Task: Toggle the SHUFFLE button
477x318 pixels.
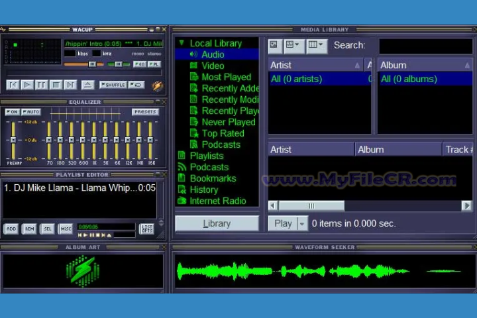Action: 113,85
